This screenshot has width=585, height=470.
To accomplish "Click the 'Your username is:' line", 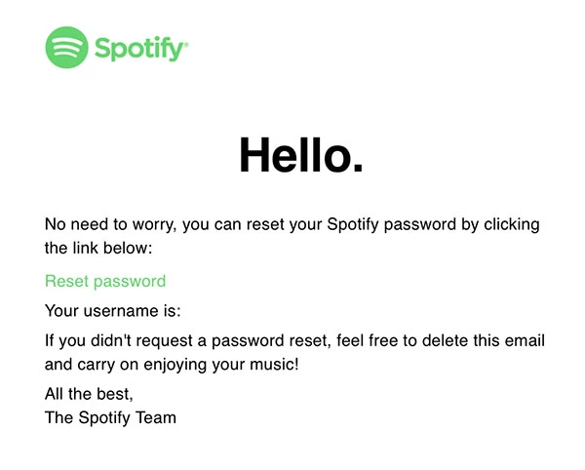I will click(113, 311).
